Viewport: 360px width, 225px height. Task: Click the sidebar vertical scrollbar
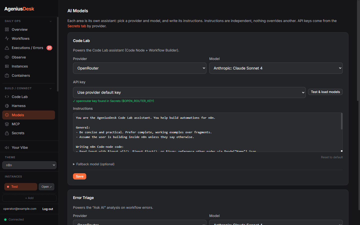58,54
